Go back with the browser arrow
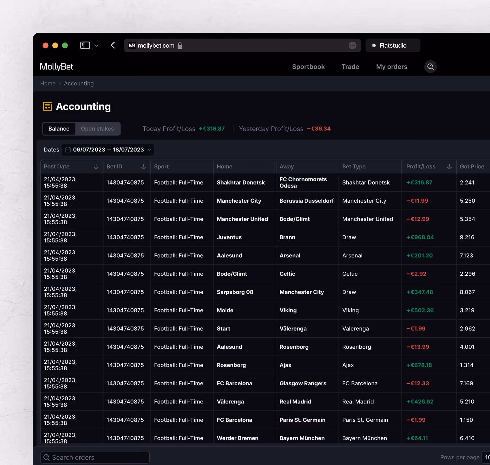490x465 pixels. pyautogui.click(x=113, y=45)
